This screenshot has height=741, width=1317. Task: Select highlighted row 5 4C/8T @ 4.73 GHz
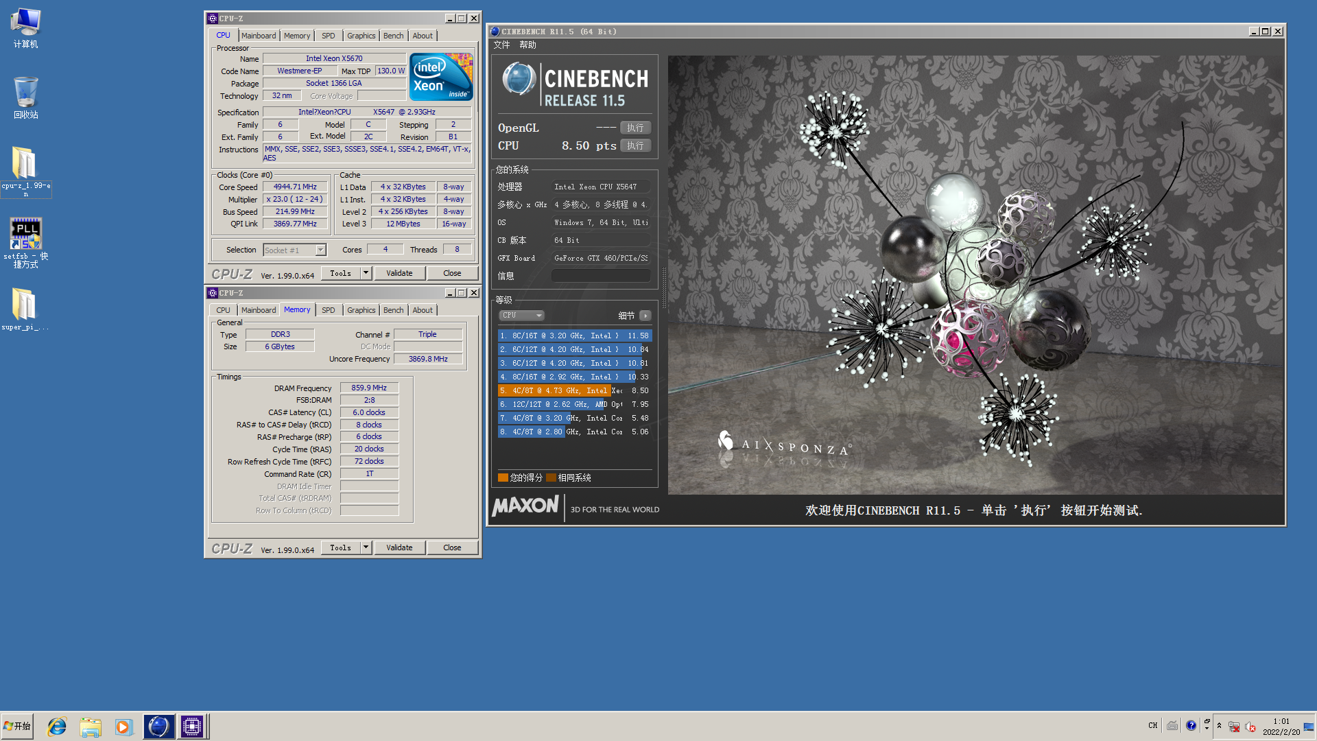pos(575,390)
